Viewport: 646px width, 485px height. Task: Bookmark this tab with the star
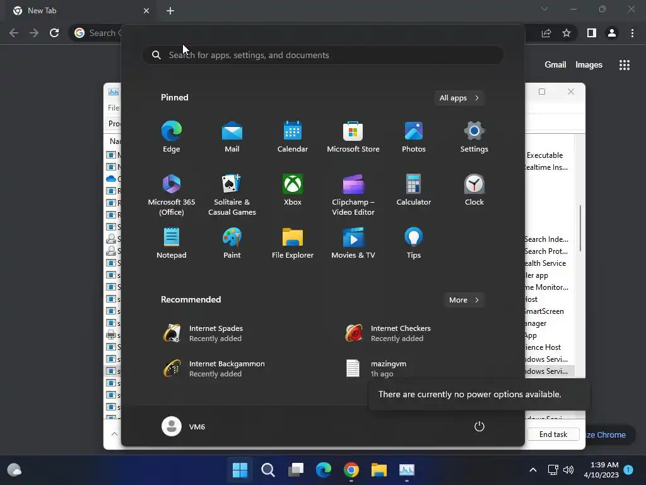(567, 33)
